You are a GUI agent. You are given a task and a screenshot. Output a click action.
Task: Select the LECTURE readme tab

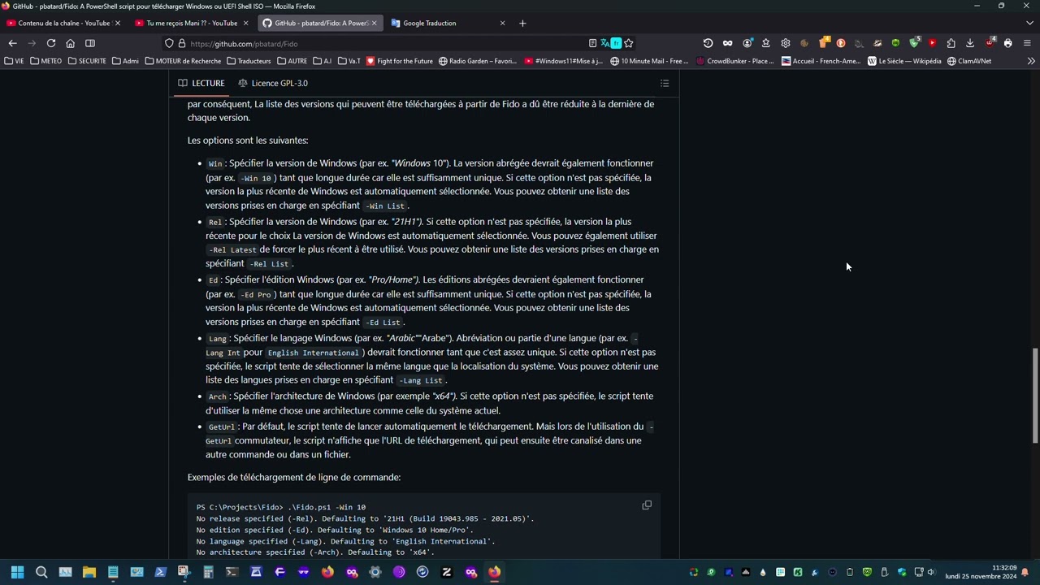coord(201,83)
